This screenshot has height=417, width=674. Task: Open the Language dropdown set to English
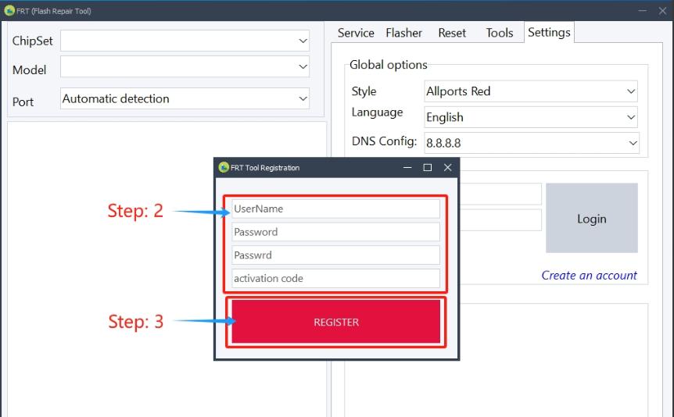click(531, 117)
